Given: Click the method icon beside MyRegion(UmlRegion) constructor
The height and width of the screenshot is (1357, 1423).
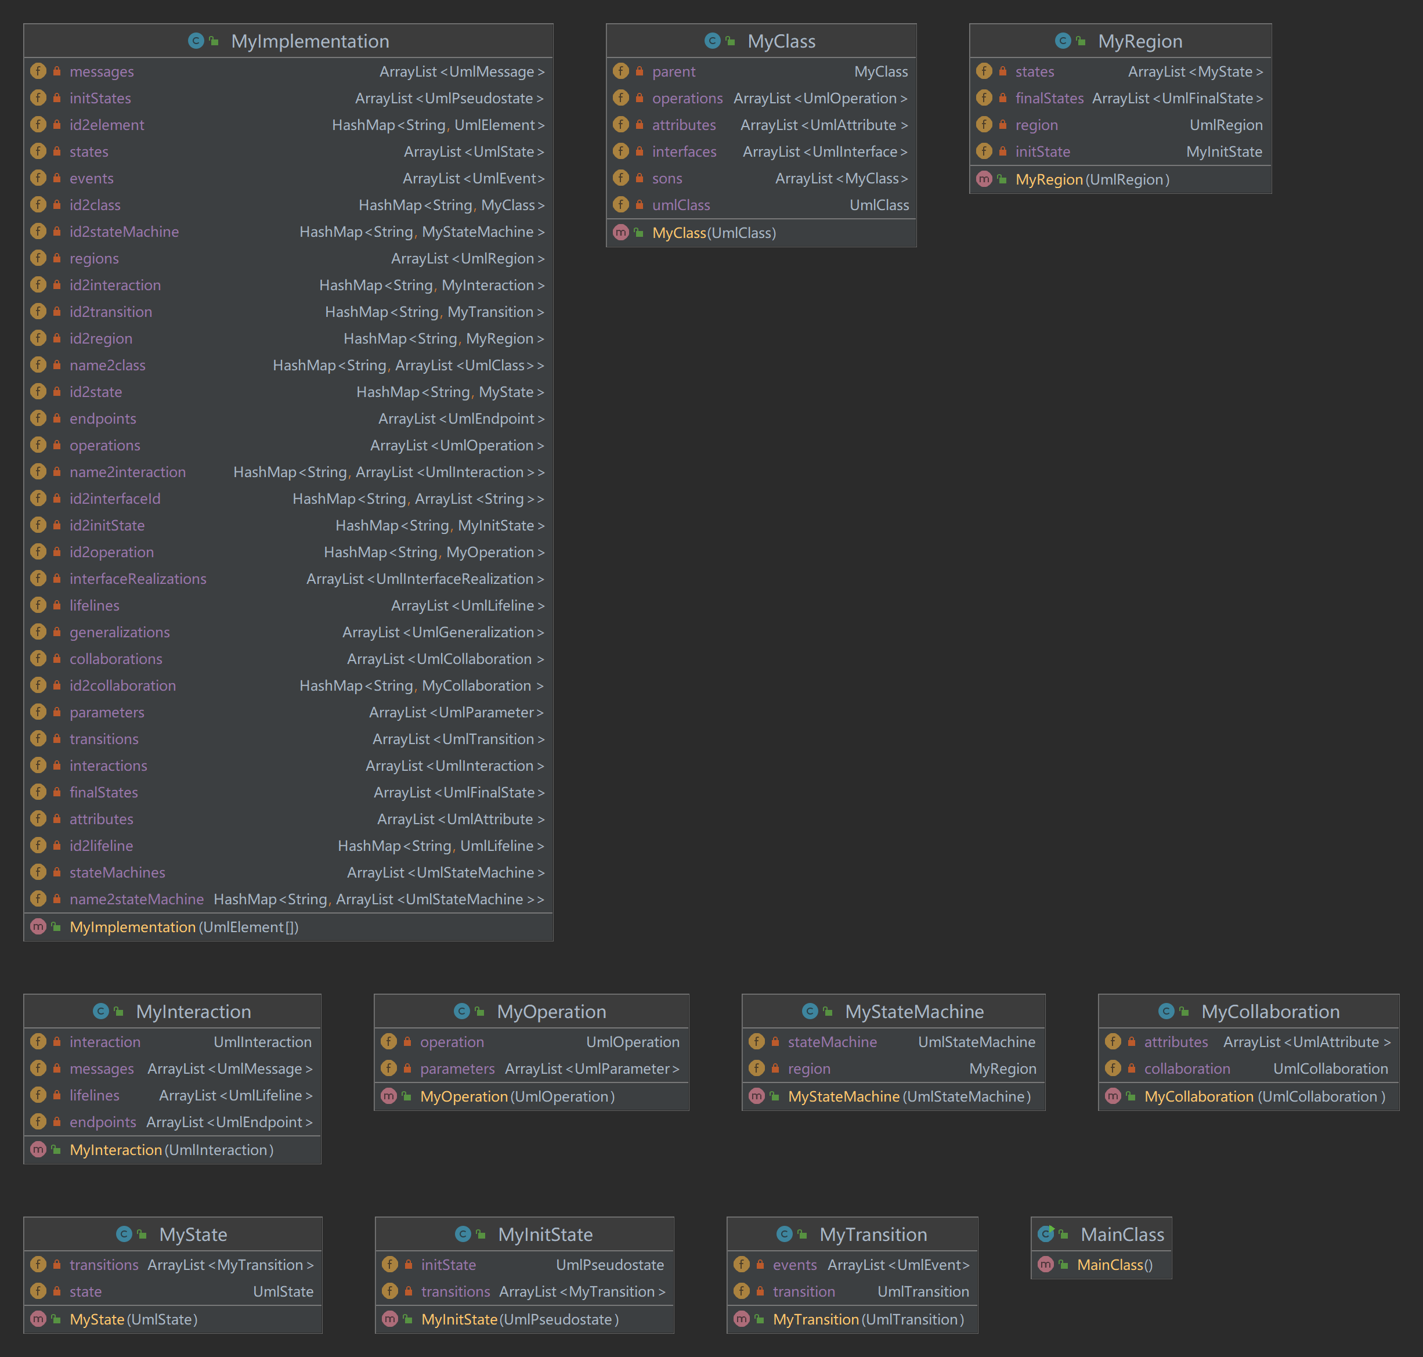Looking at the screenshot, I should click(984, 179).
